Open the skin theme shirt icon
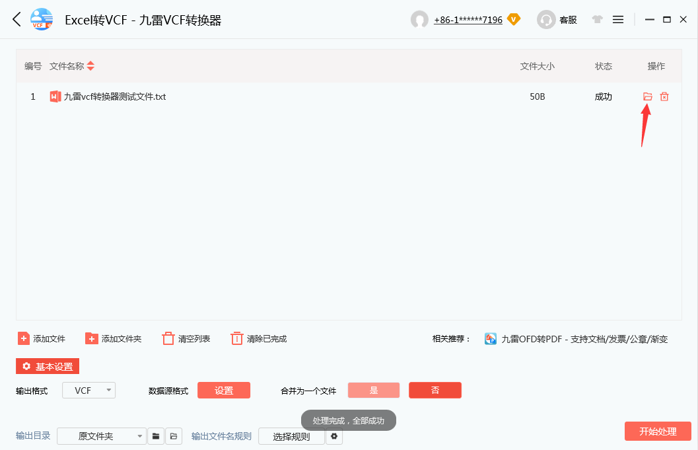 598,19
